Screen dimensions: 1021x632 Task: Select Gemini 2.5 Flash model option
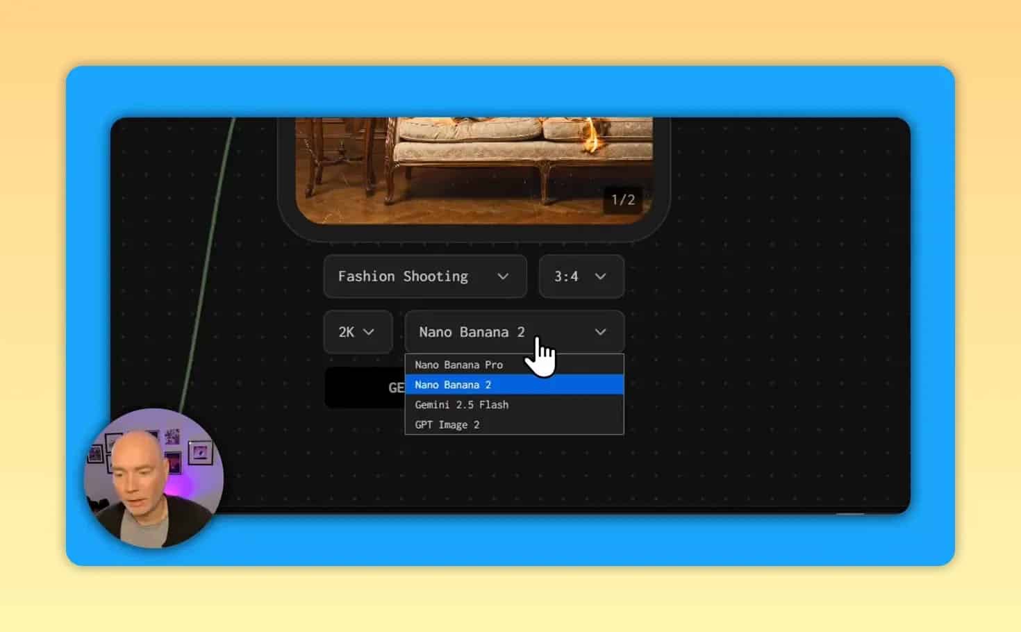click(514, 405)
